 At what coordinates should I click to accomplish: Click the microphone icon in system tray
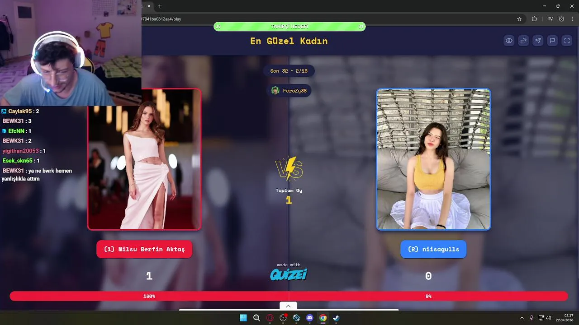[x=532, y=318]
